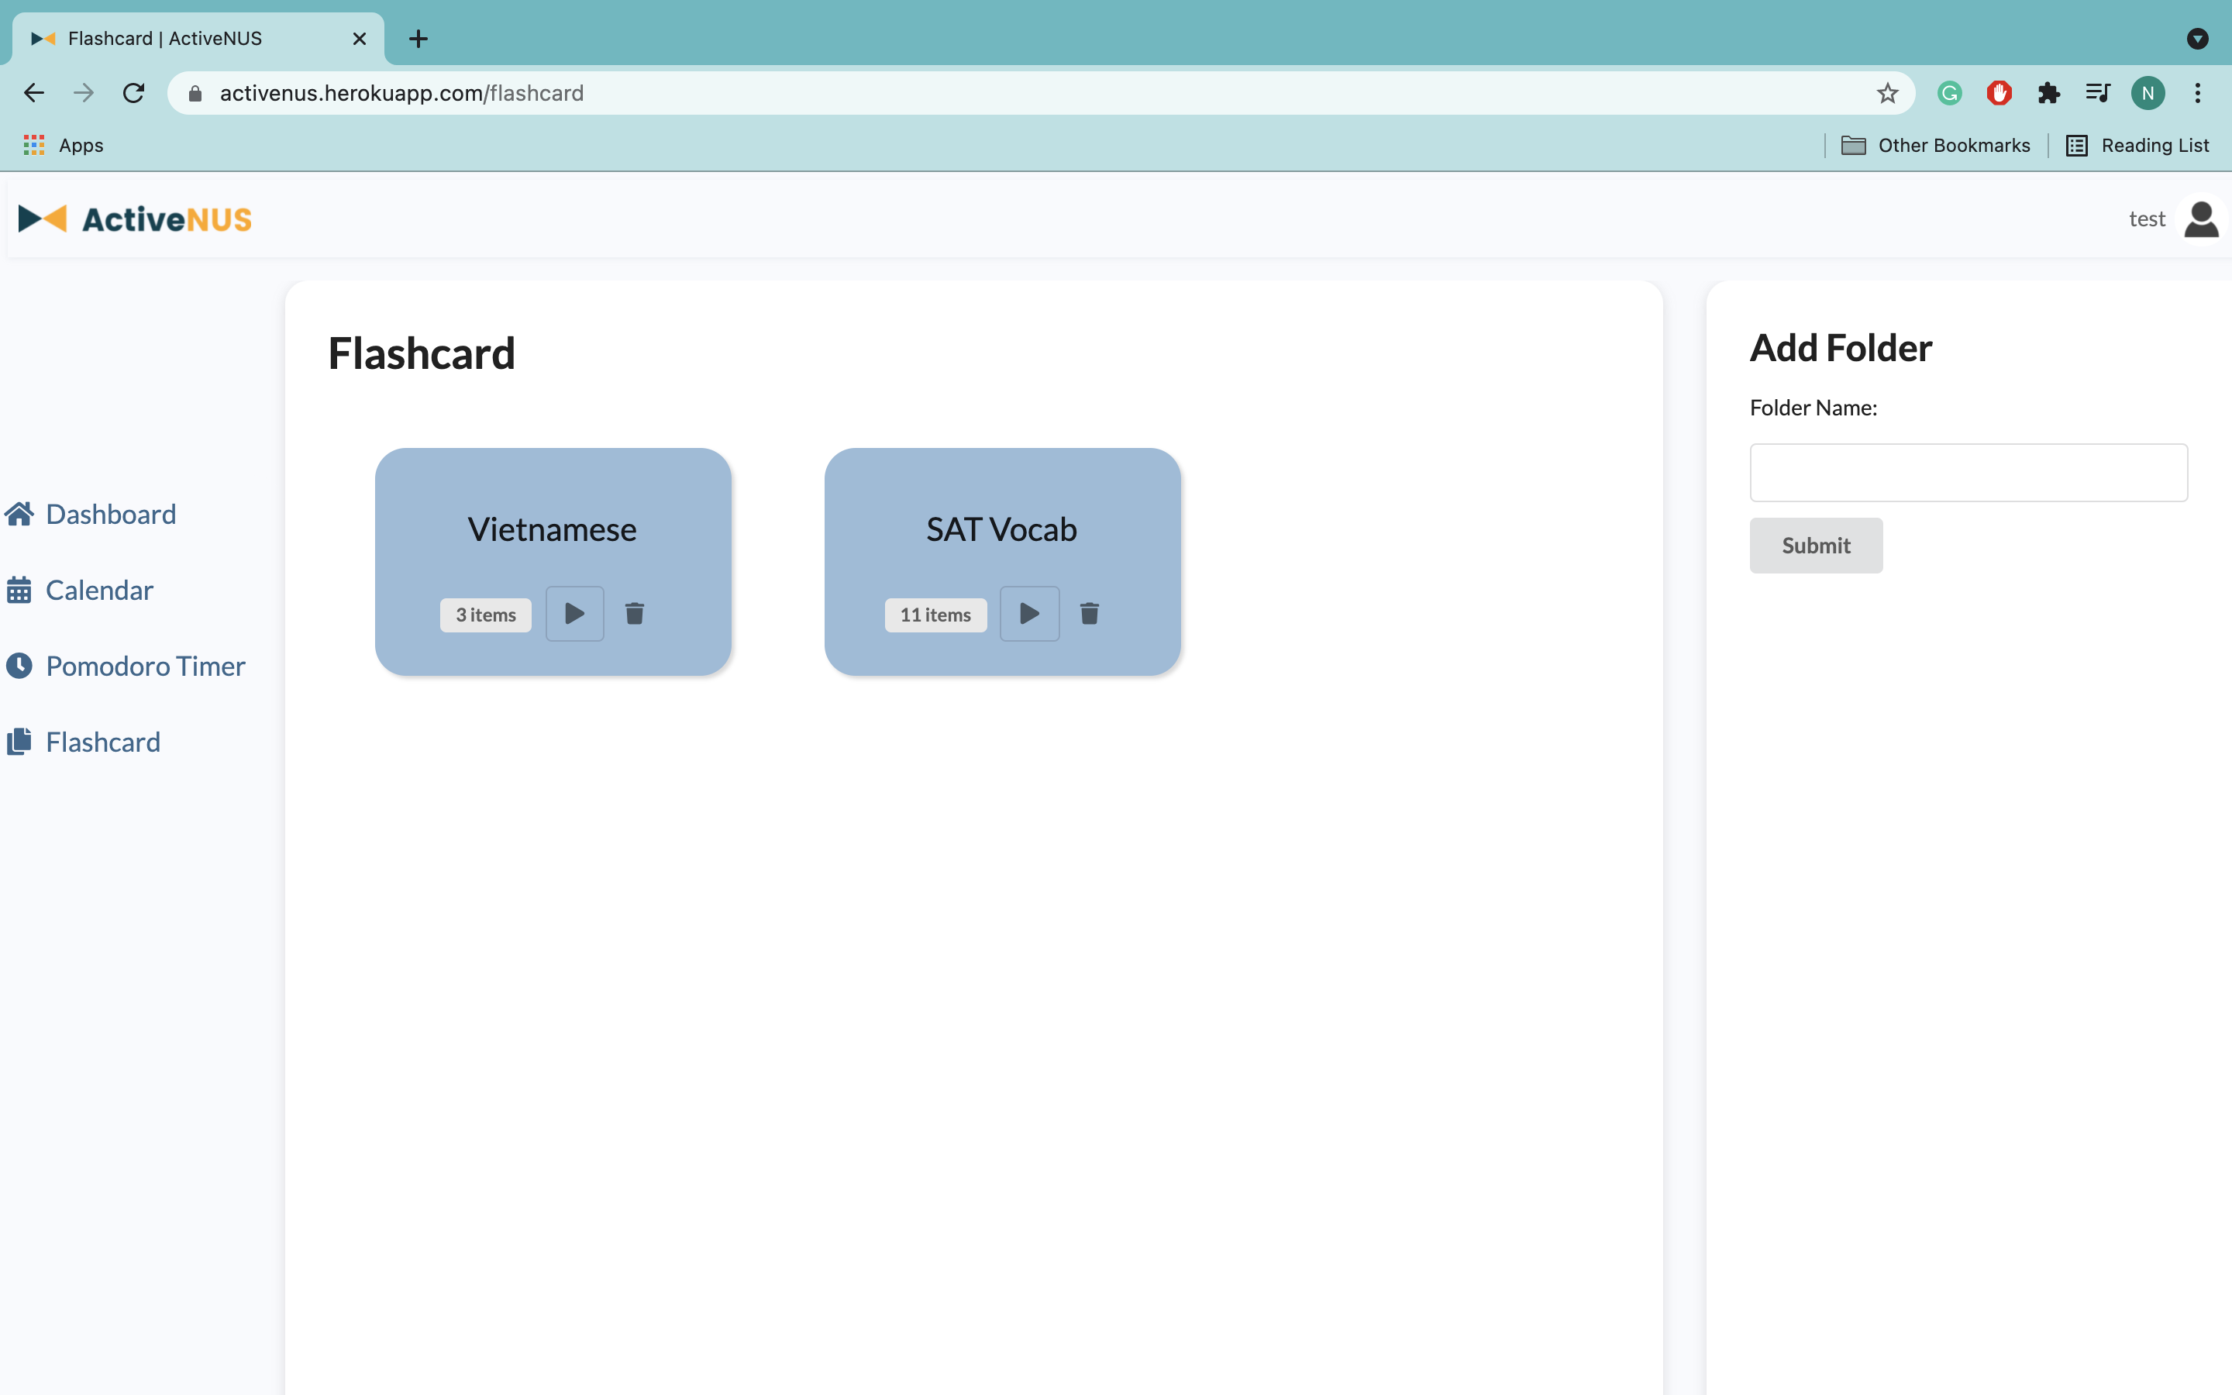Open the Extensions puzzle icon
This screenshot has width=2232, height=1395.
click(x=2048, y=93)
